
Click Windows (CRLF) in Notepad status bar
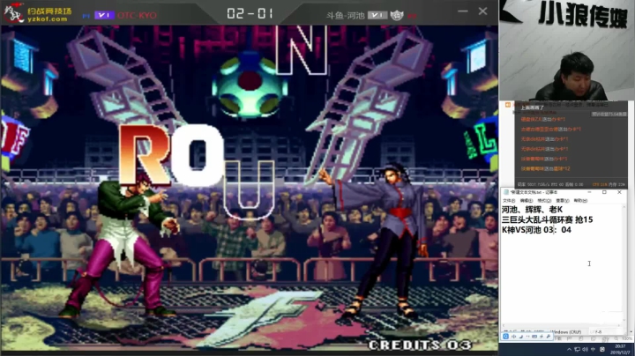566,332
